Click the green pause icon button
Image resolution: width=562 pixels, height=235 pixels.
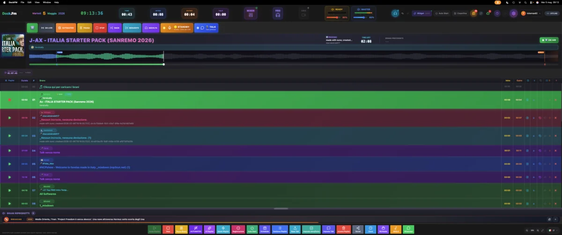pyautogui.click(x=32, y=28)
